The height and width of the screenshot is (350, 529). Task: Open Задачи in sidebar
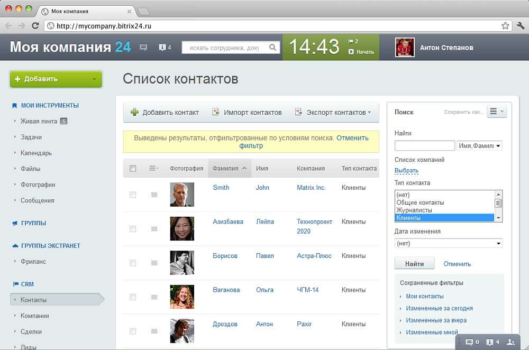(x=31, y=137)
